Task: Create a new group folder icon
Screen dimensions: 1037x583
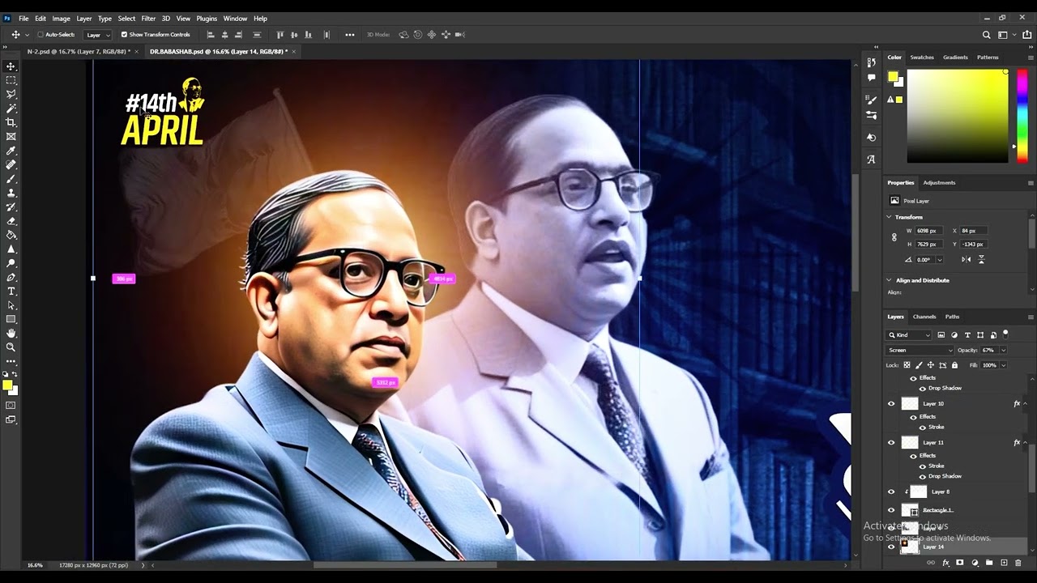Action: [x=989, y=563]
